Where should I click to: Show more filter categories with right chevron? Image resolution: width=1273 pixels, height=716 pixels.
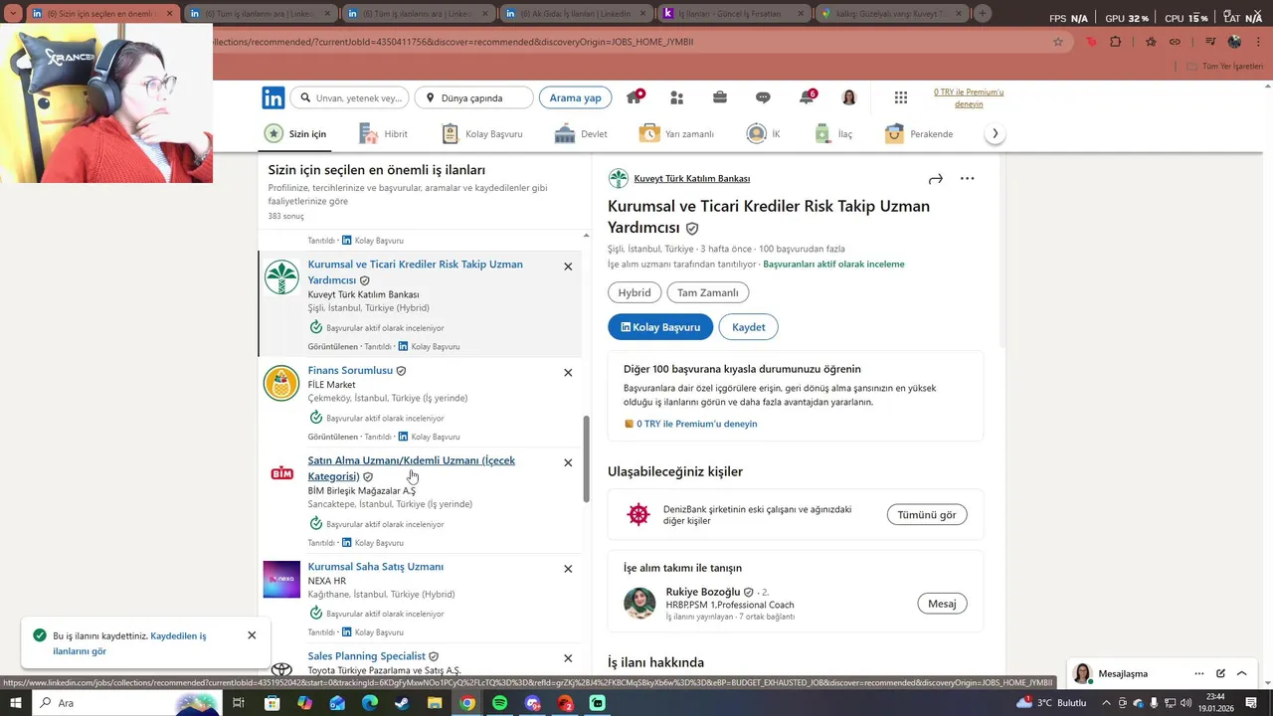(x=995, y=133)
